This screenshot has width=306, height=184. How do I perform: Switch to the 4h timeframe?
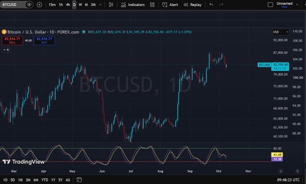(68, 5)
